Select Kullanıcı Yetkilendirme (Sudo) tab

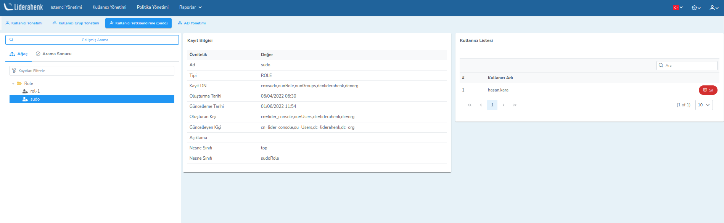tap(138, 23)
